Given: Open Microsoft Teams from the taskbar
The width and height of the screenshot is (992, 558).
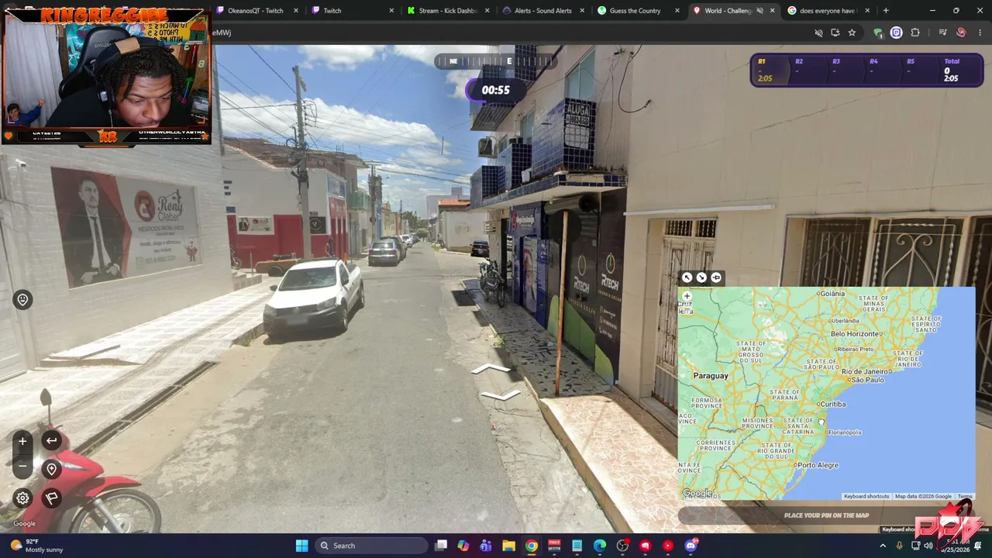Looking at the screenshot, I should (486, 546).
